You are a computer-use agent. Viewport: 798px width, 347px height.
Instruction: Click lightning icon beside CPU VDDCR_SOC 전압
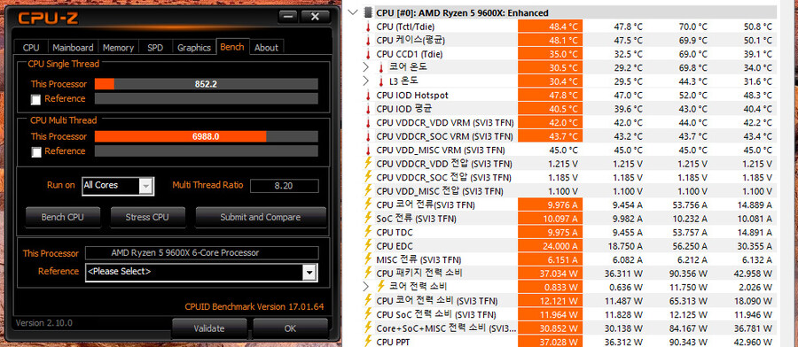(369, 177)
